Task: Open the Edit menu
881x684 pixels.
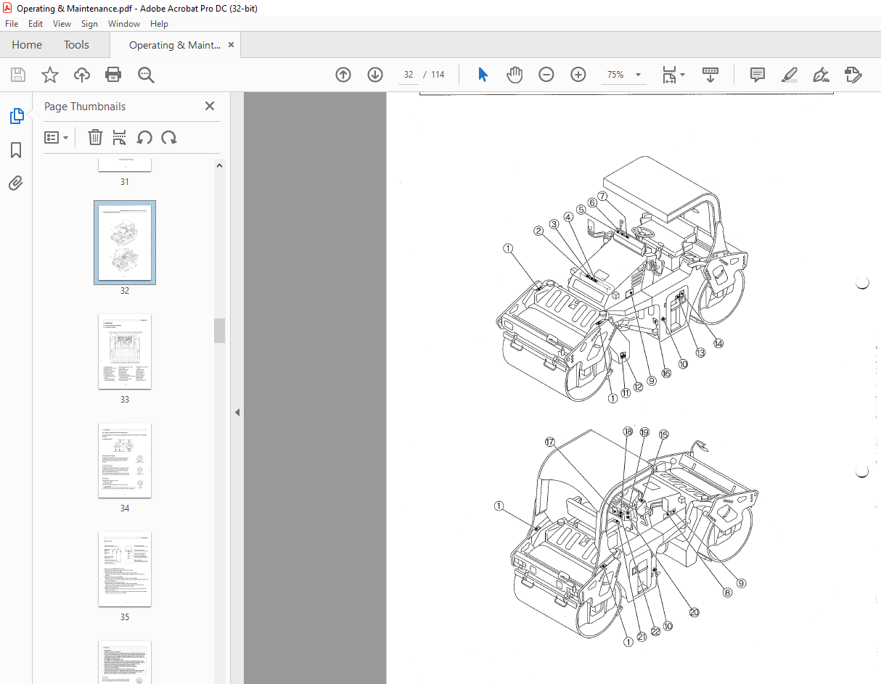Action: click(x=36, y=24)
